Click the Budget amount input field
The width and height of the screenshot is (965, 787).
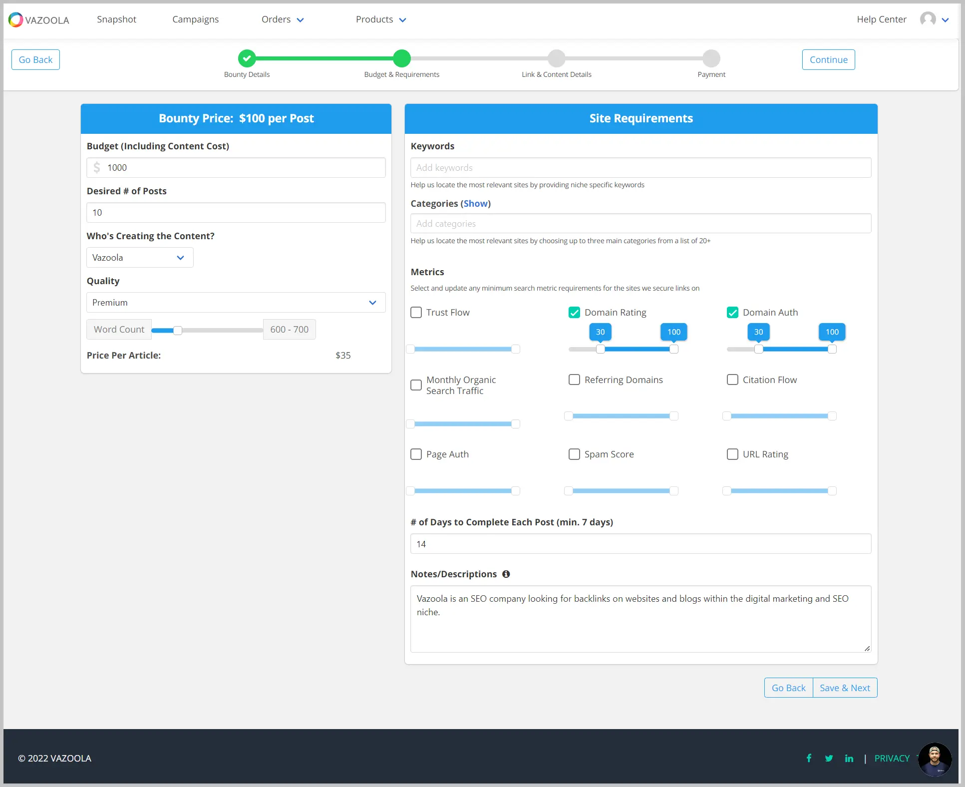[236, 168]
